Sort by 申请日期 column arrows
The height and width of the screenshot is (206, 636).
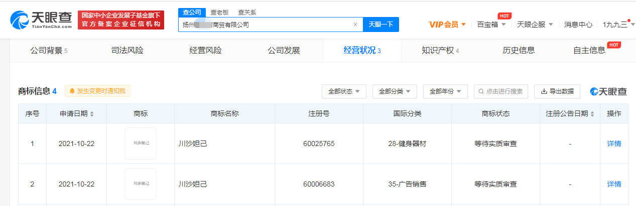92,114
